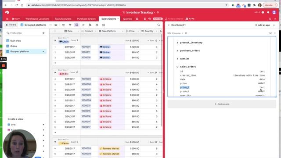Open the trash icon in base bar
This screenshot has height=158, width=281.
tap(145, 19)
